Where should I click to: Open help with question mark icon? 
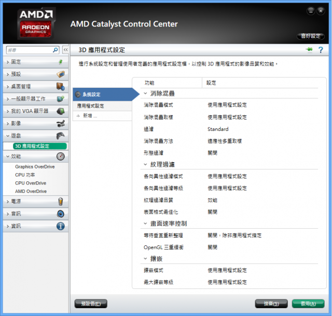(x=321, y=50)
